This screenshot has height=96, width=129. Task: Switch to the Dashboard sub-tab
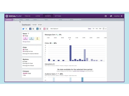tap(9, 20)
